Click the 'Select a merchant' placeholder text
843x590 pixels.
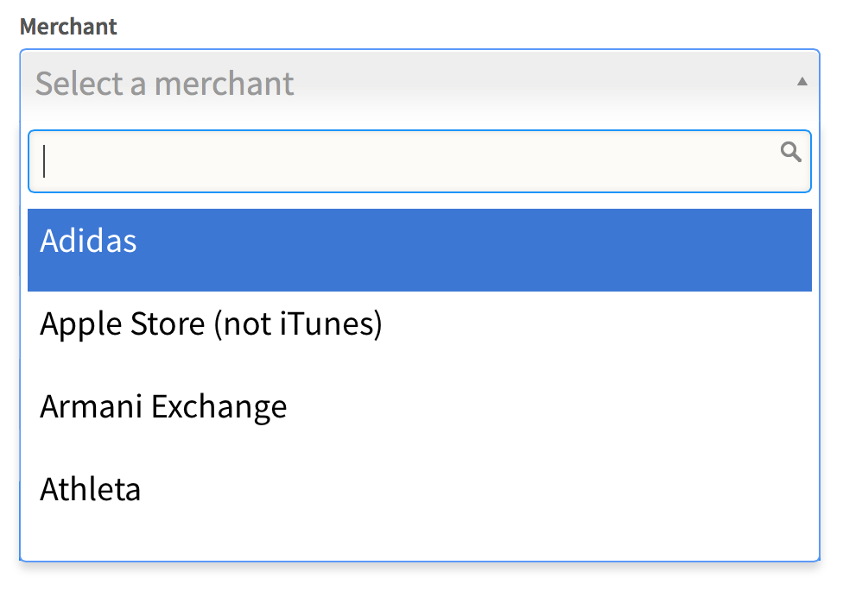(x=164, y=84)
